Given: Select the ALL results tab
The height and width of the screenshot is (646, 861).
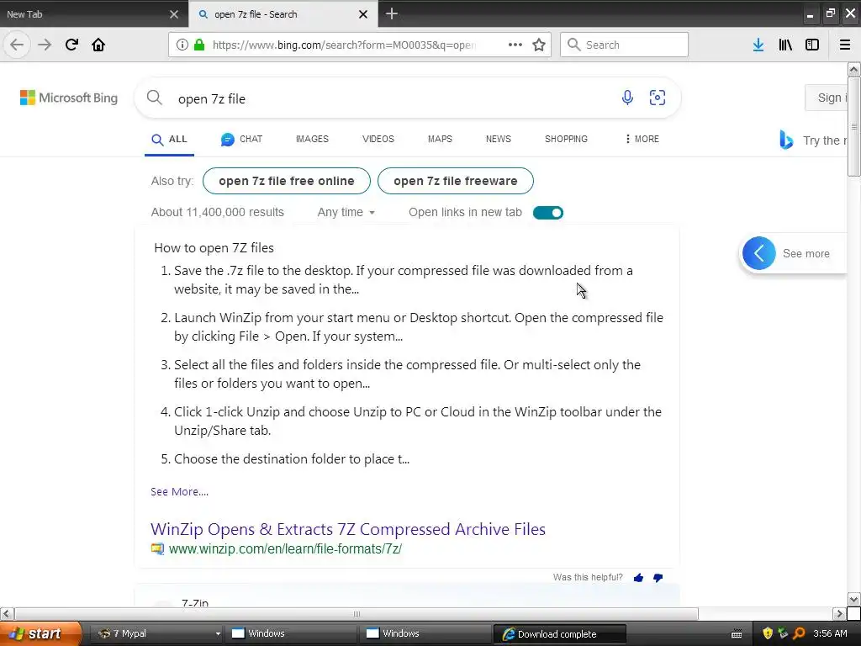Looking at the screenshot, I should [169, 140].
